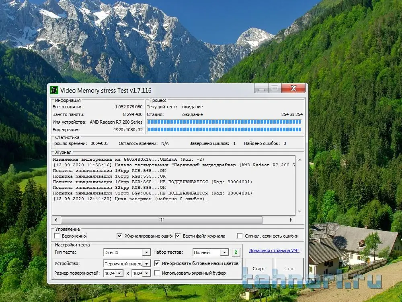Click device name AMD Radeon R7 200 Series
402x302 pixels.
pos(116,122)
